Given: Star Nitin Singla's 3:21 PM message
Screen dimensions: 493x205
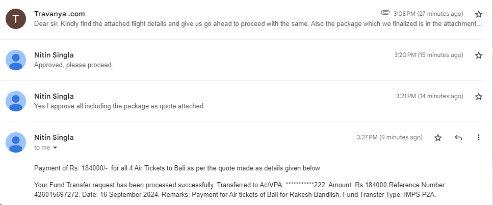Looking at the screenshot, I should (478, 96).
